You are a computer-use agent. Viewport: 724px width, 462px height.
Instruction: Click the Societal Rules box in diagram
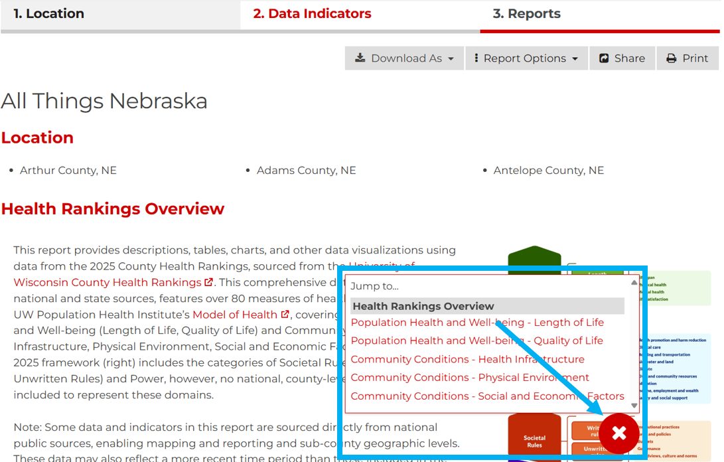coord(534,437)
